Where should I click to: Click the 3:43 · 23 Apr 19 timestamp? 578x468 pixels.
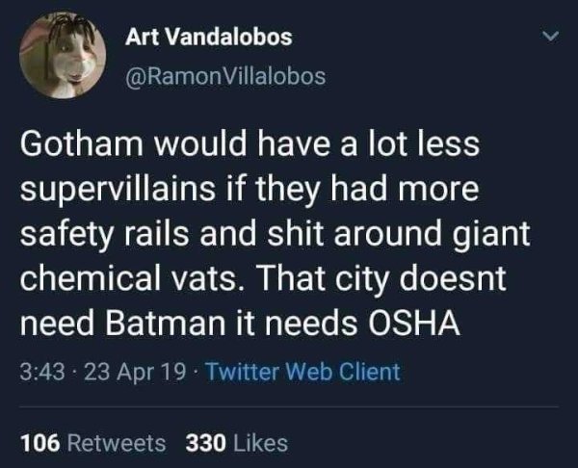(103, 372)
